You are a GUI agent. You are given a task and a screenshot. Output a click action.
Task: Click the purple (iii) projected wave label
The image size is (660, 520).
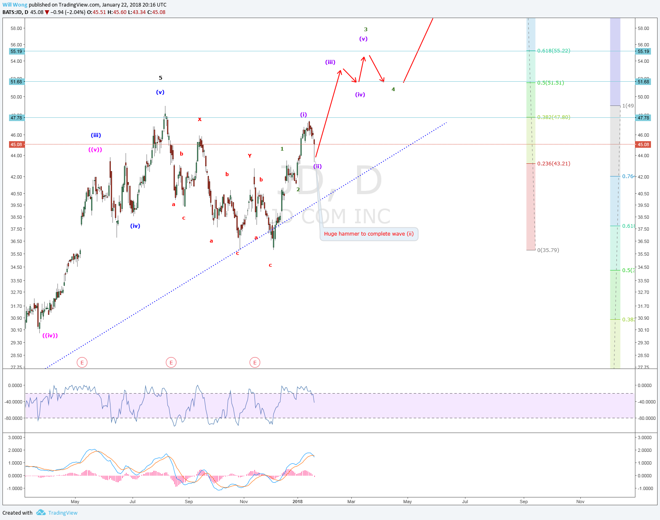pyautogui.click(x=330, y=62)
